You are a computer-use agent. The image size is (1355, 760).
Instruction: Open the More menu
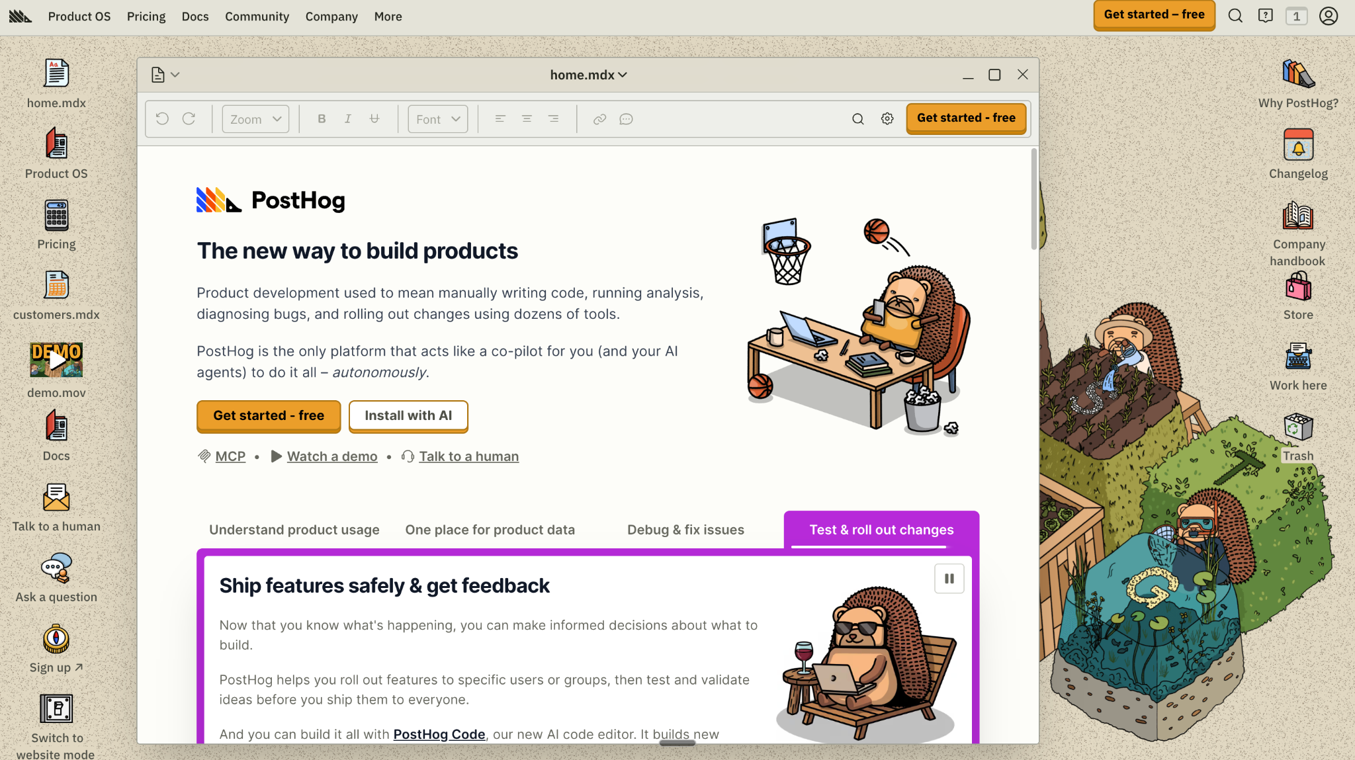[388, 17]
